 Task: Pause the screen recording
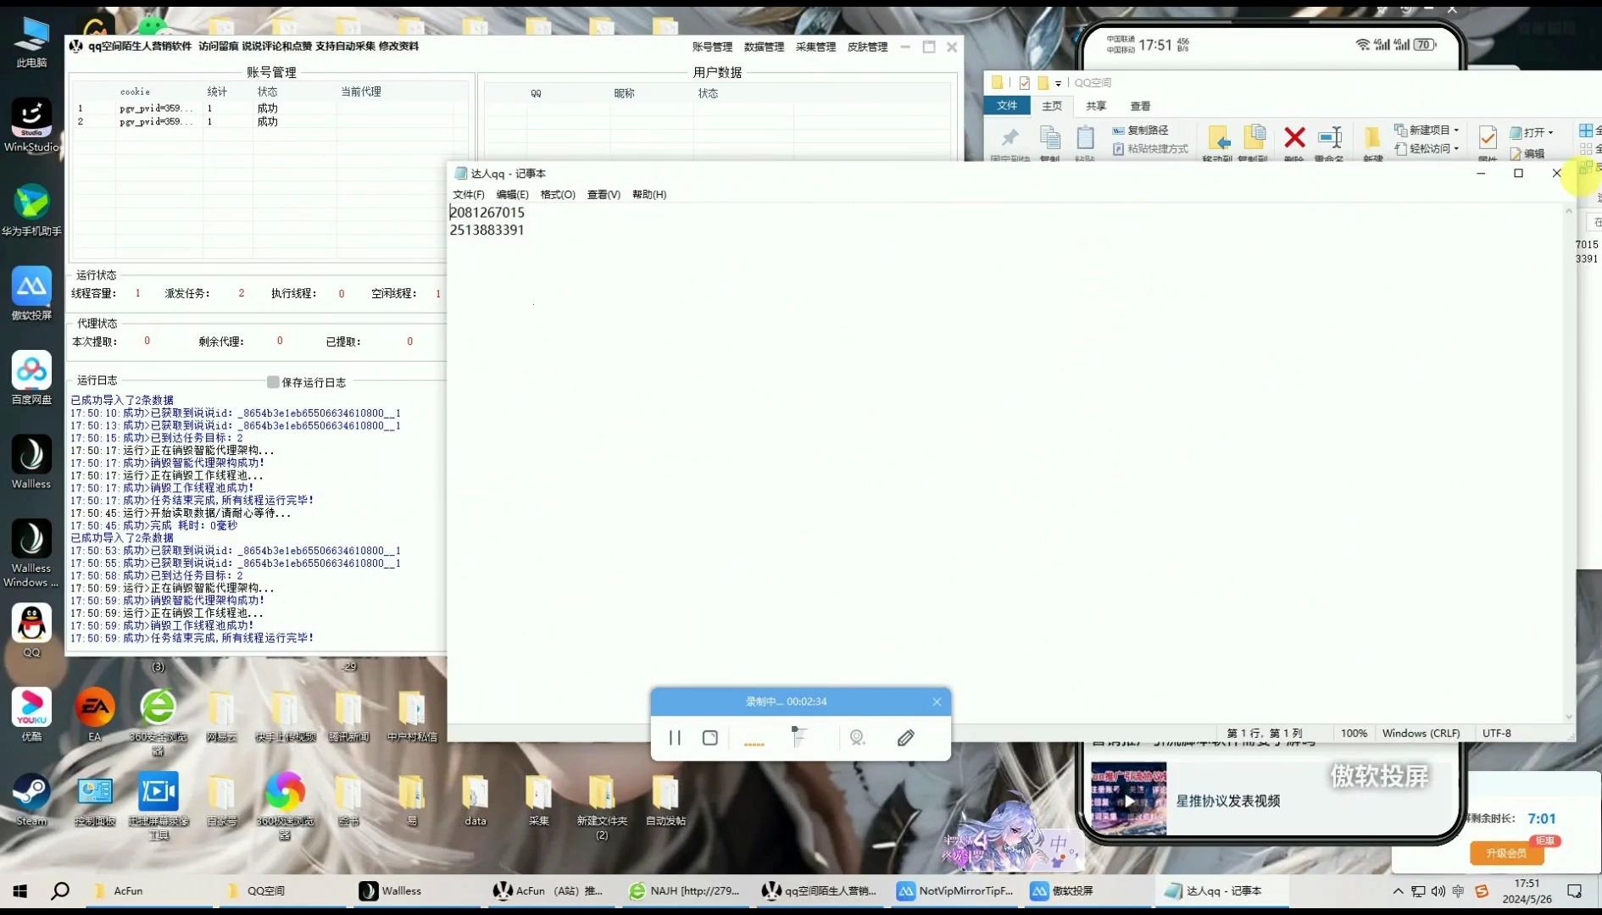click(675, 738)
